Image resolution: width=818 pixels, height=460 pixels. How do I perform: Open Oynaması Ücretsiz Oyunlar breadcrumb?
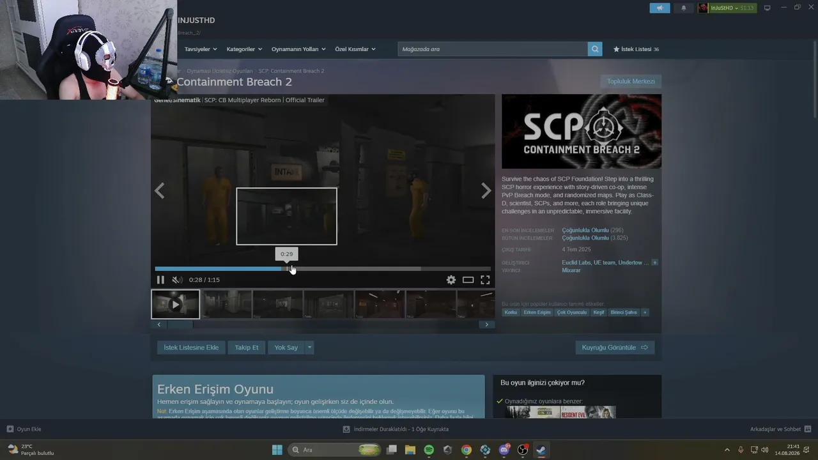(x=219, y=71)
